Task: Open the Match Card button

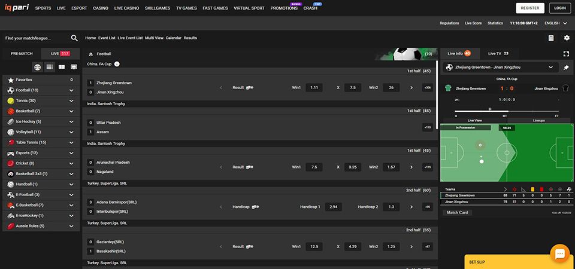Action: click(x=458, y=212)
